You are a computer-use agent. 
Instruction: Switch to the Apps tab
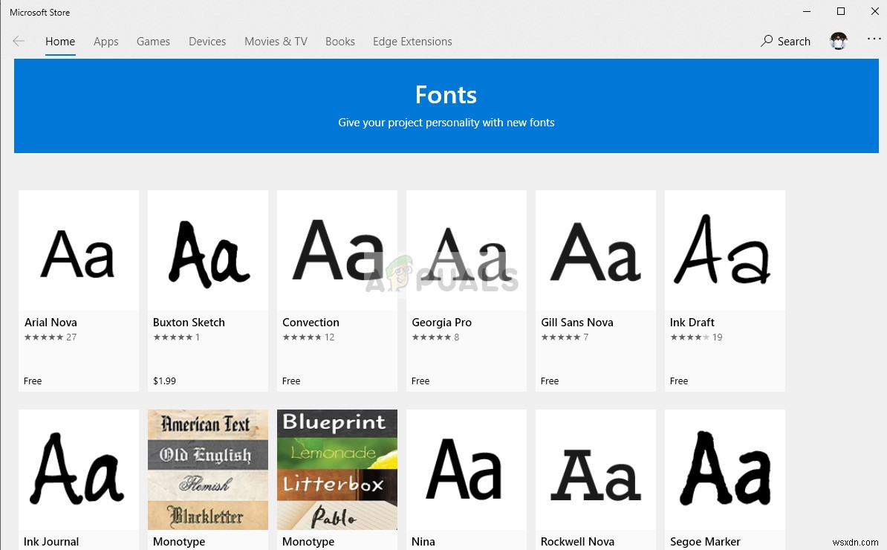[x=105, y=42]
